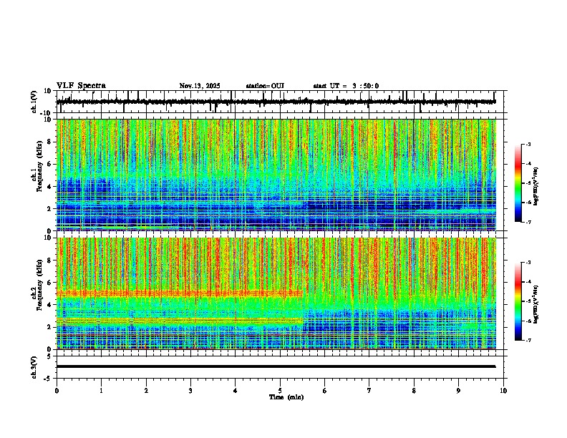
Task: Click the ch.1 spectrogram color bar
Action: pos(518,183)
